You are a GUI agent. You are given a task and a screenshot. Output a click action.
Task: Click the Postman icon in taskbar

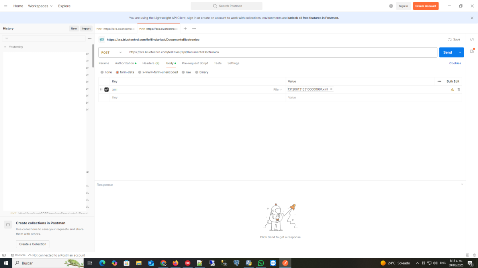pyautogui.click(x=285, y=263)
